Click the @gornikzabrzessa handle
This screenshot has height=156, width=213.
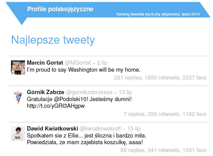click(89, 92)
